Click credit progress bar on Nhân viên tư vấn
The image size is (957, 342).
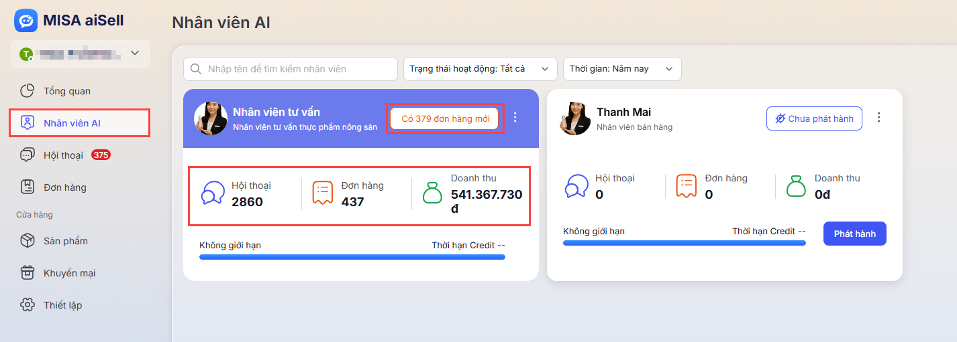coord(352,257)
